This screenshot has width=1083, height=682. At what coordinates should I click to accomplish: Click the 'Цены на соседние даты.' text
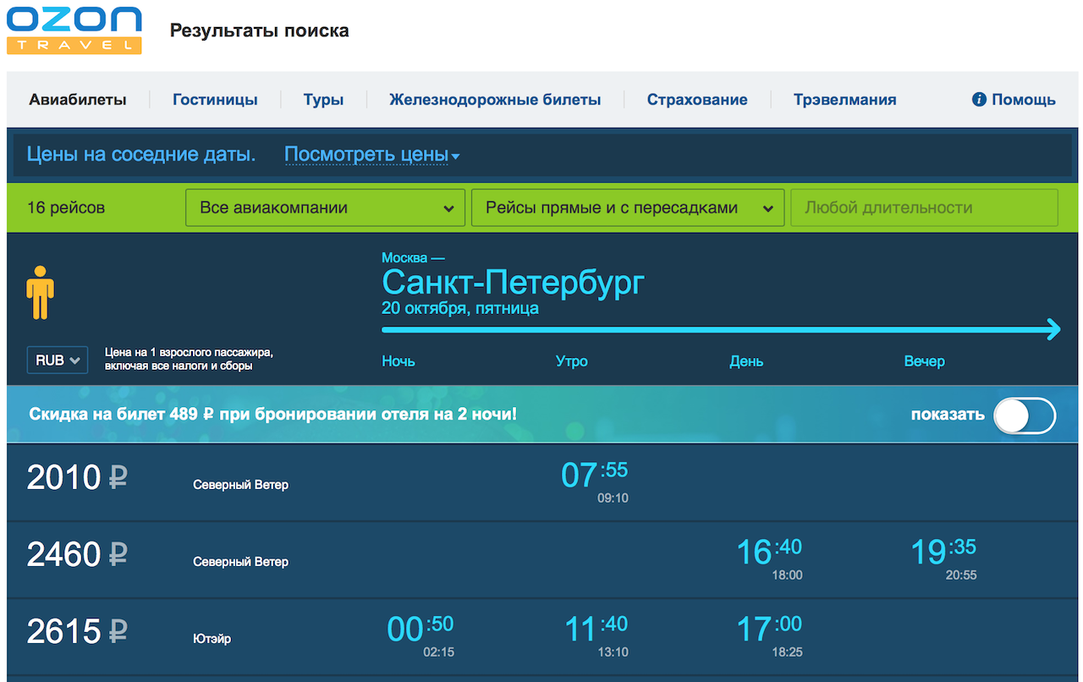point(141,155)
